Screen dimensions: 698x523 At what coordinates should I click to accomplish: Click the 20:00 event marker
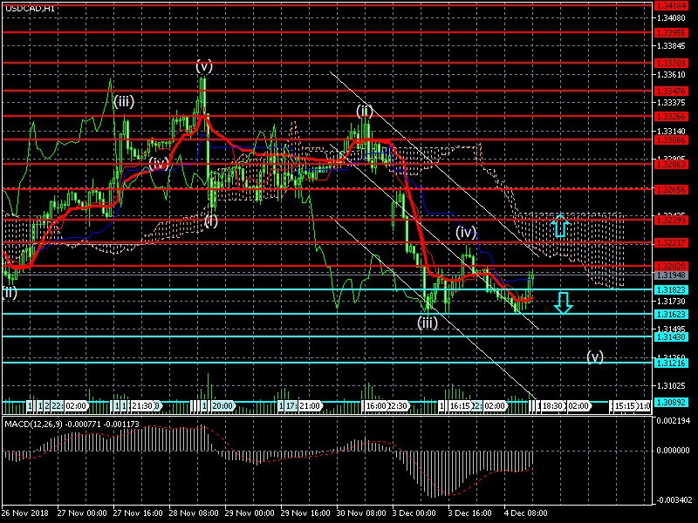222,406
